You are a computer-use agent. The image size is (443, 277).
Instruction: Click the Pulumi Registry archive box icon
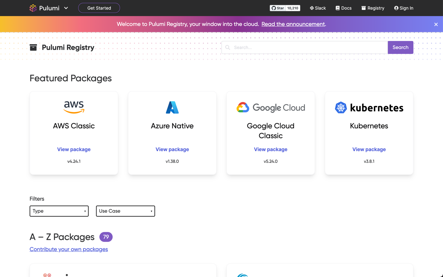click(x=33, y=47)
